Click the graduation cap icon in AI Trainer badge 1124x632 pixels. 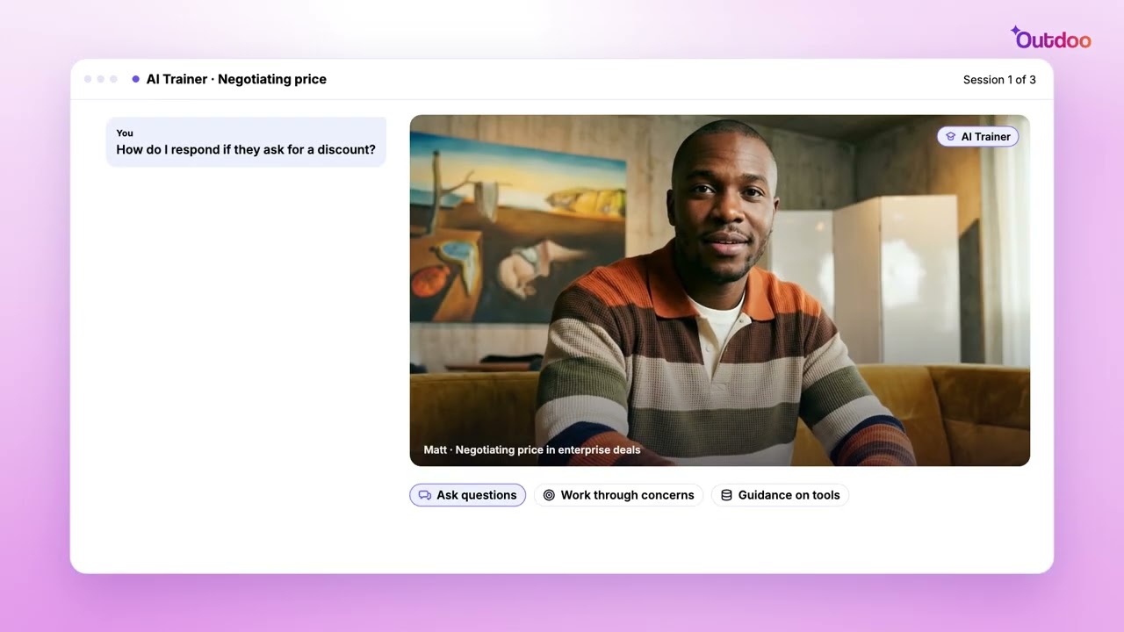coord(950,137)
